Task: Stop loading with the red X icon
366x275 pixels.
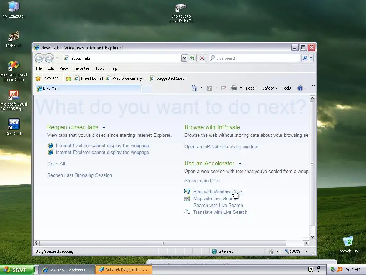Action: click(202, 58)
